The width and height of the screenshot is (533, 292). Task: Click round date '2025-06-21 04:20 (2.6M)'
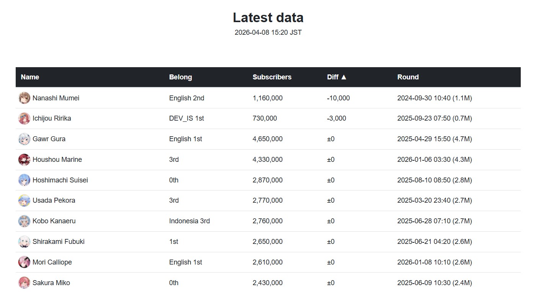point(435,242)
